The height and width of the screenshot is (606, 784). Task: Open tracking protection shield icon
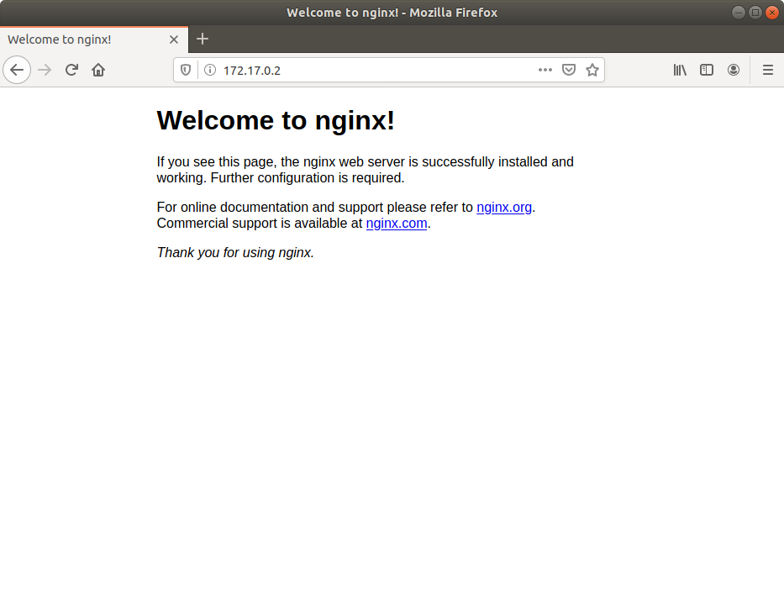(186, 71)
